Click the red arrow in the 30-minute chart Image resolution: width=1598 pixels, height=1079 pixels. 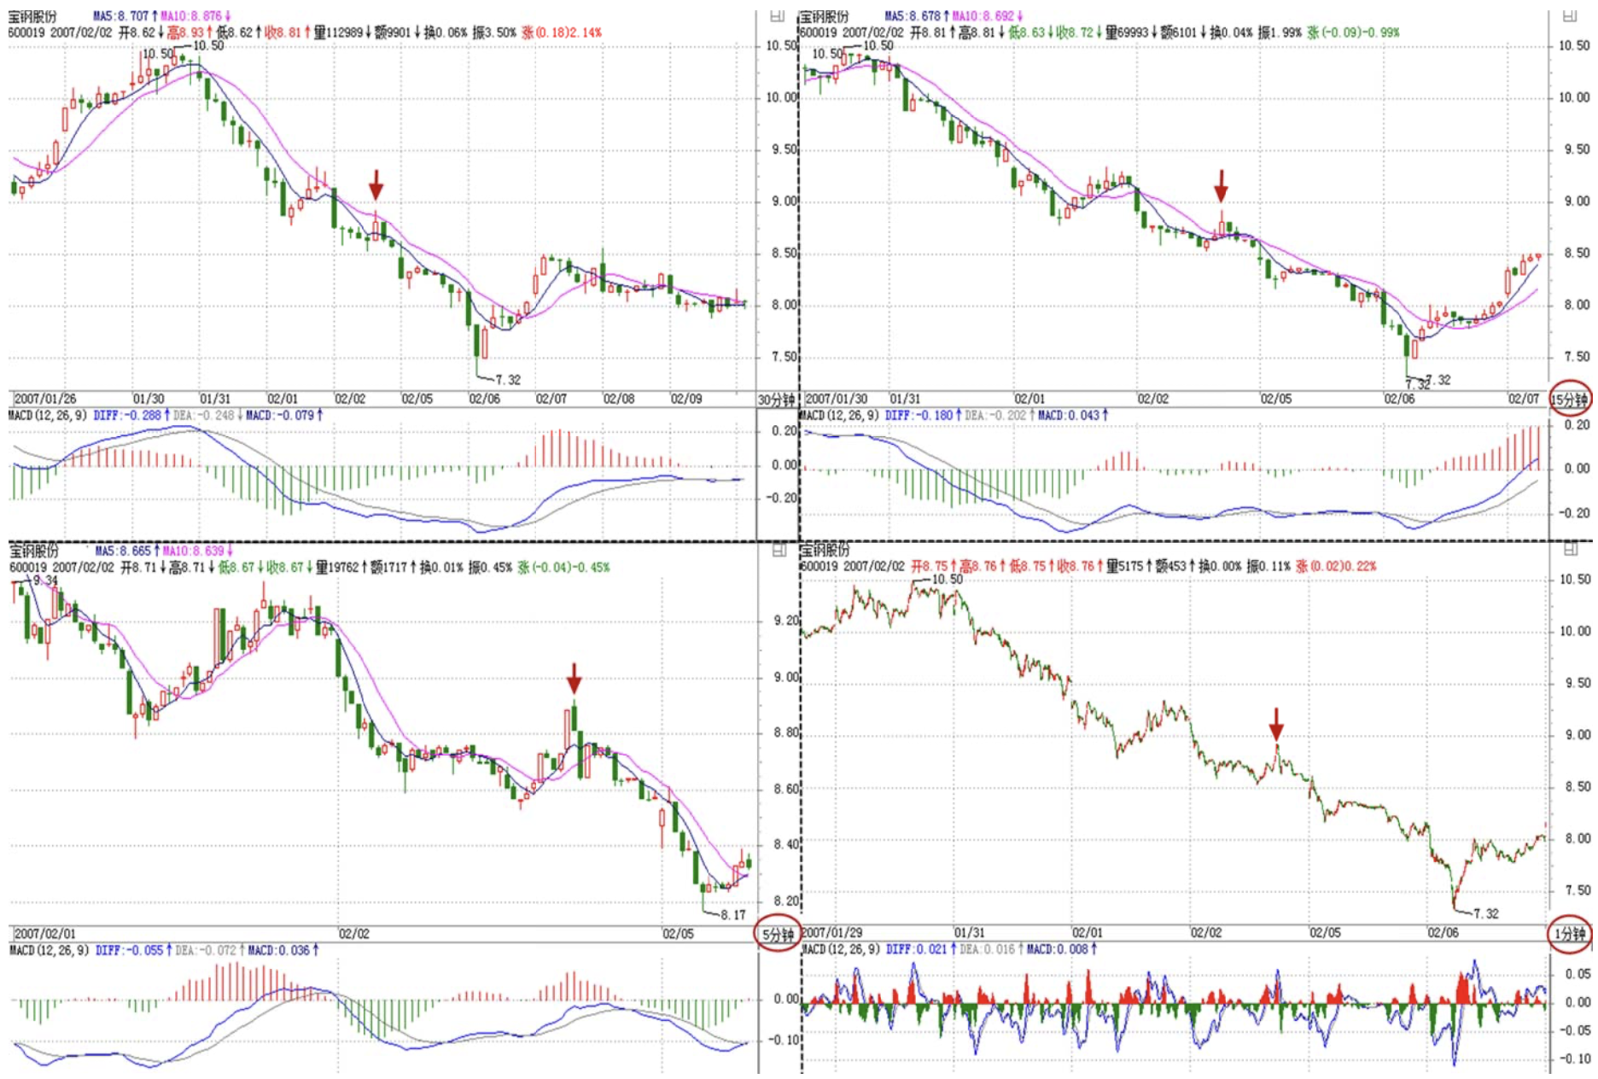point(376,184)
